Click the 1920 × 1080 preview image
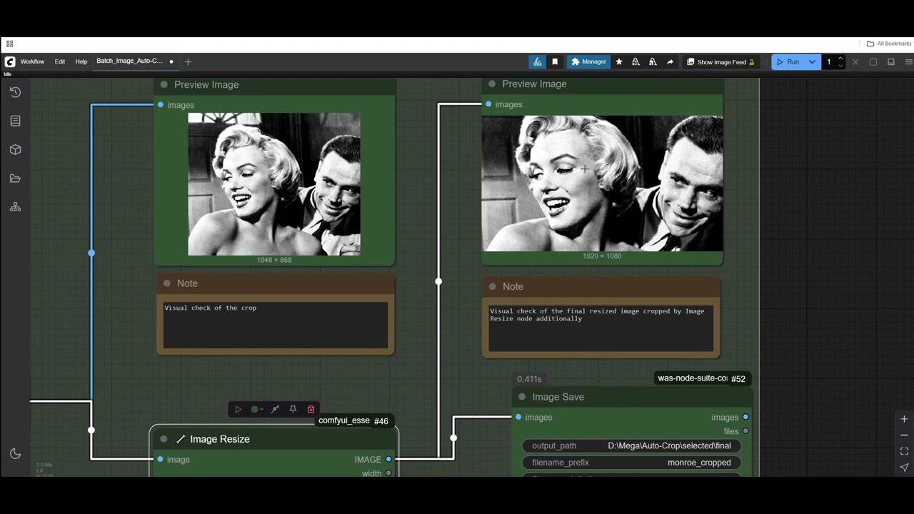 [602, 183]
